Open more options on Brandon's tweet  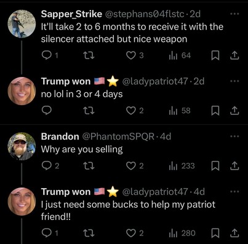coord(234,136)
